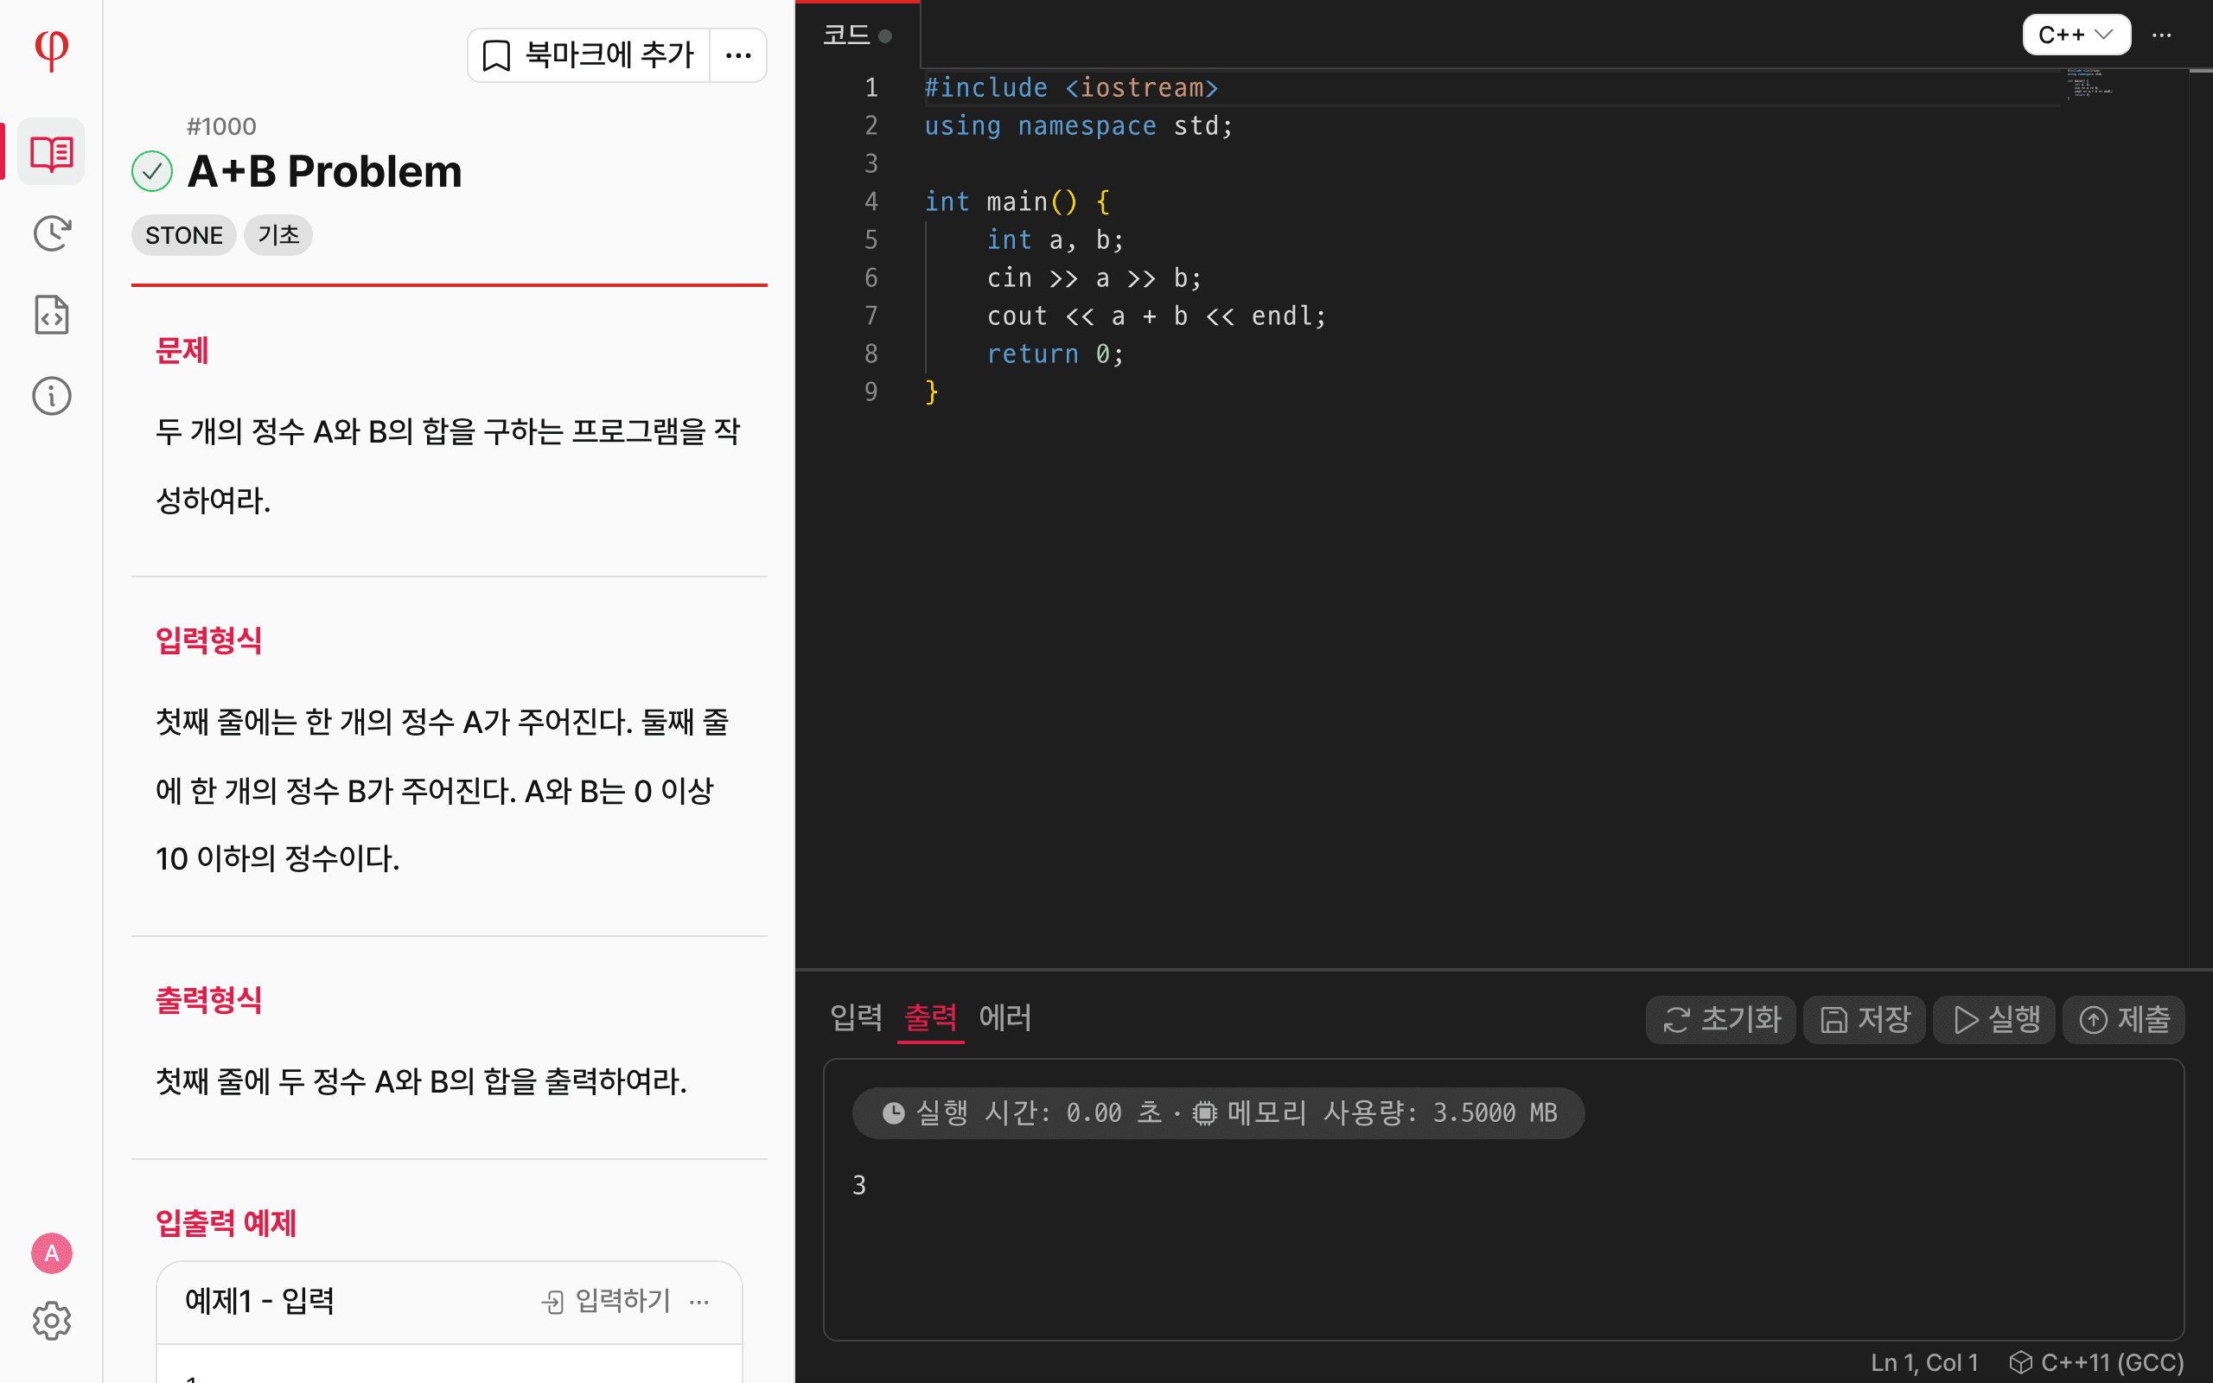2213x1383 pixels.
Task: Open the settings gear icon
Action: pos(51,1321)
